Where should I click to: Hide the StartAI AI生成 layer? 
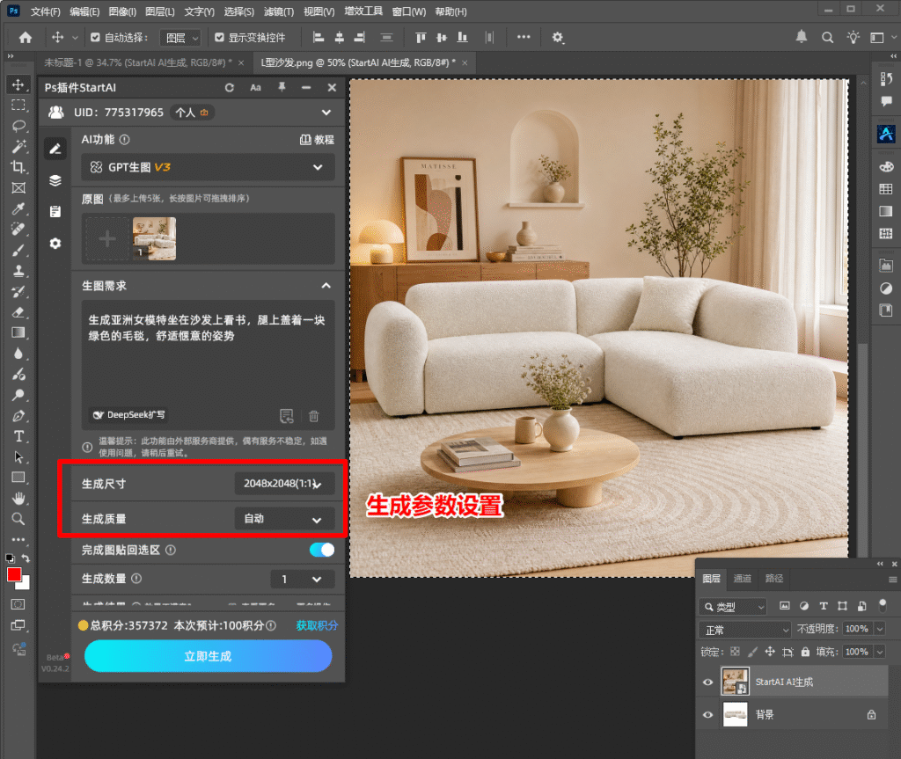pos(708,682)
